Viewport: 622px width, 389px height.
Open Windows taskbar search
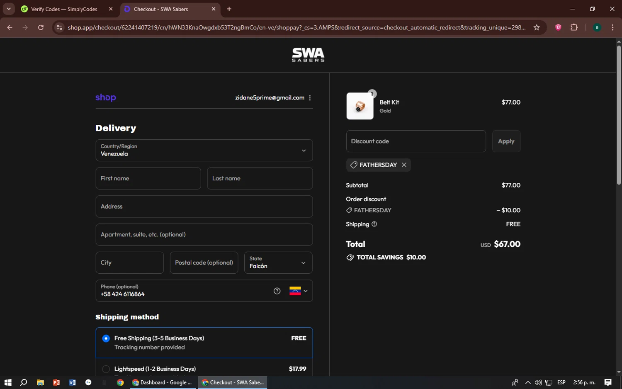[x=24, y=382]
